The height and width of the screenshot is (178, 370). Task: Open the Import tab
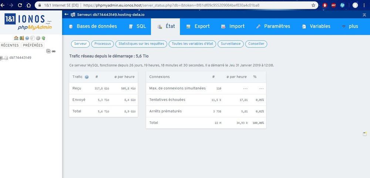point(233,26)
